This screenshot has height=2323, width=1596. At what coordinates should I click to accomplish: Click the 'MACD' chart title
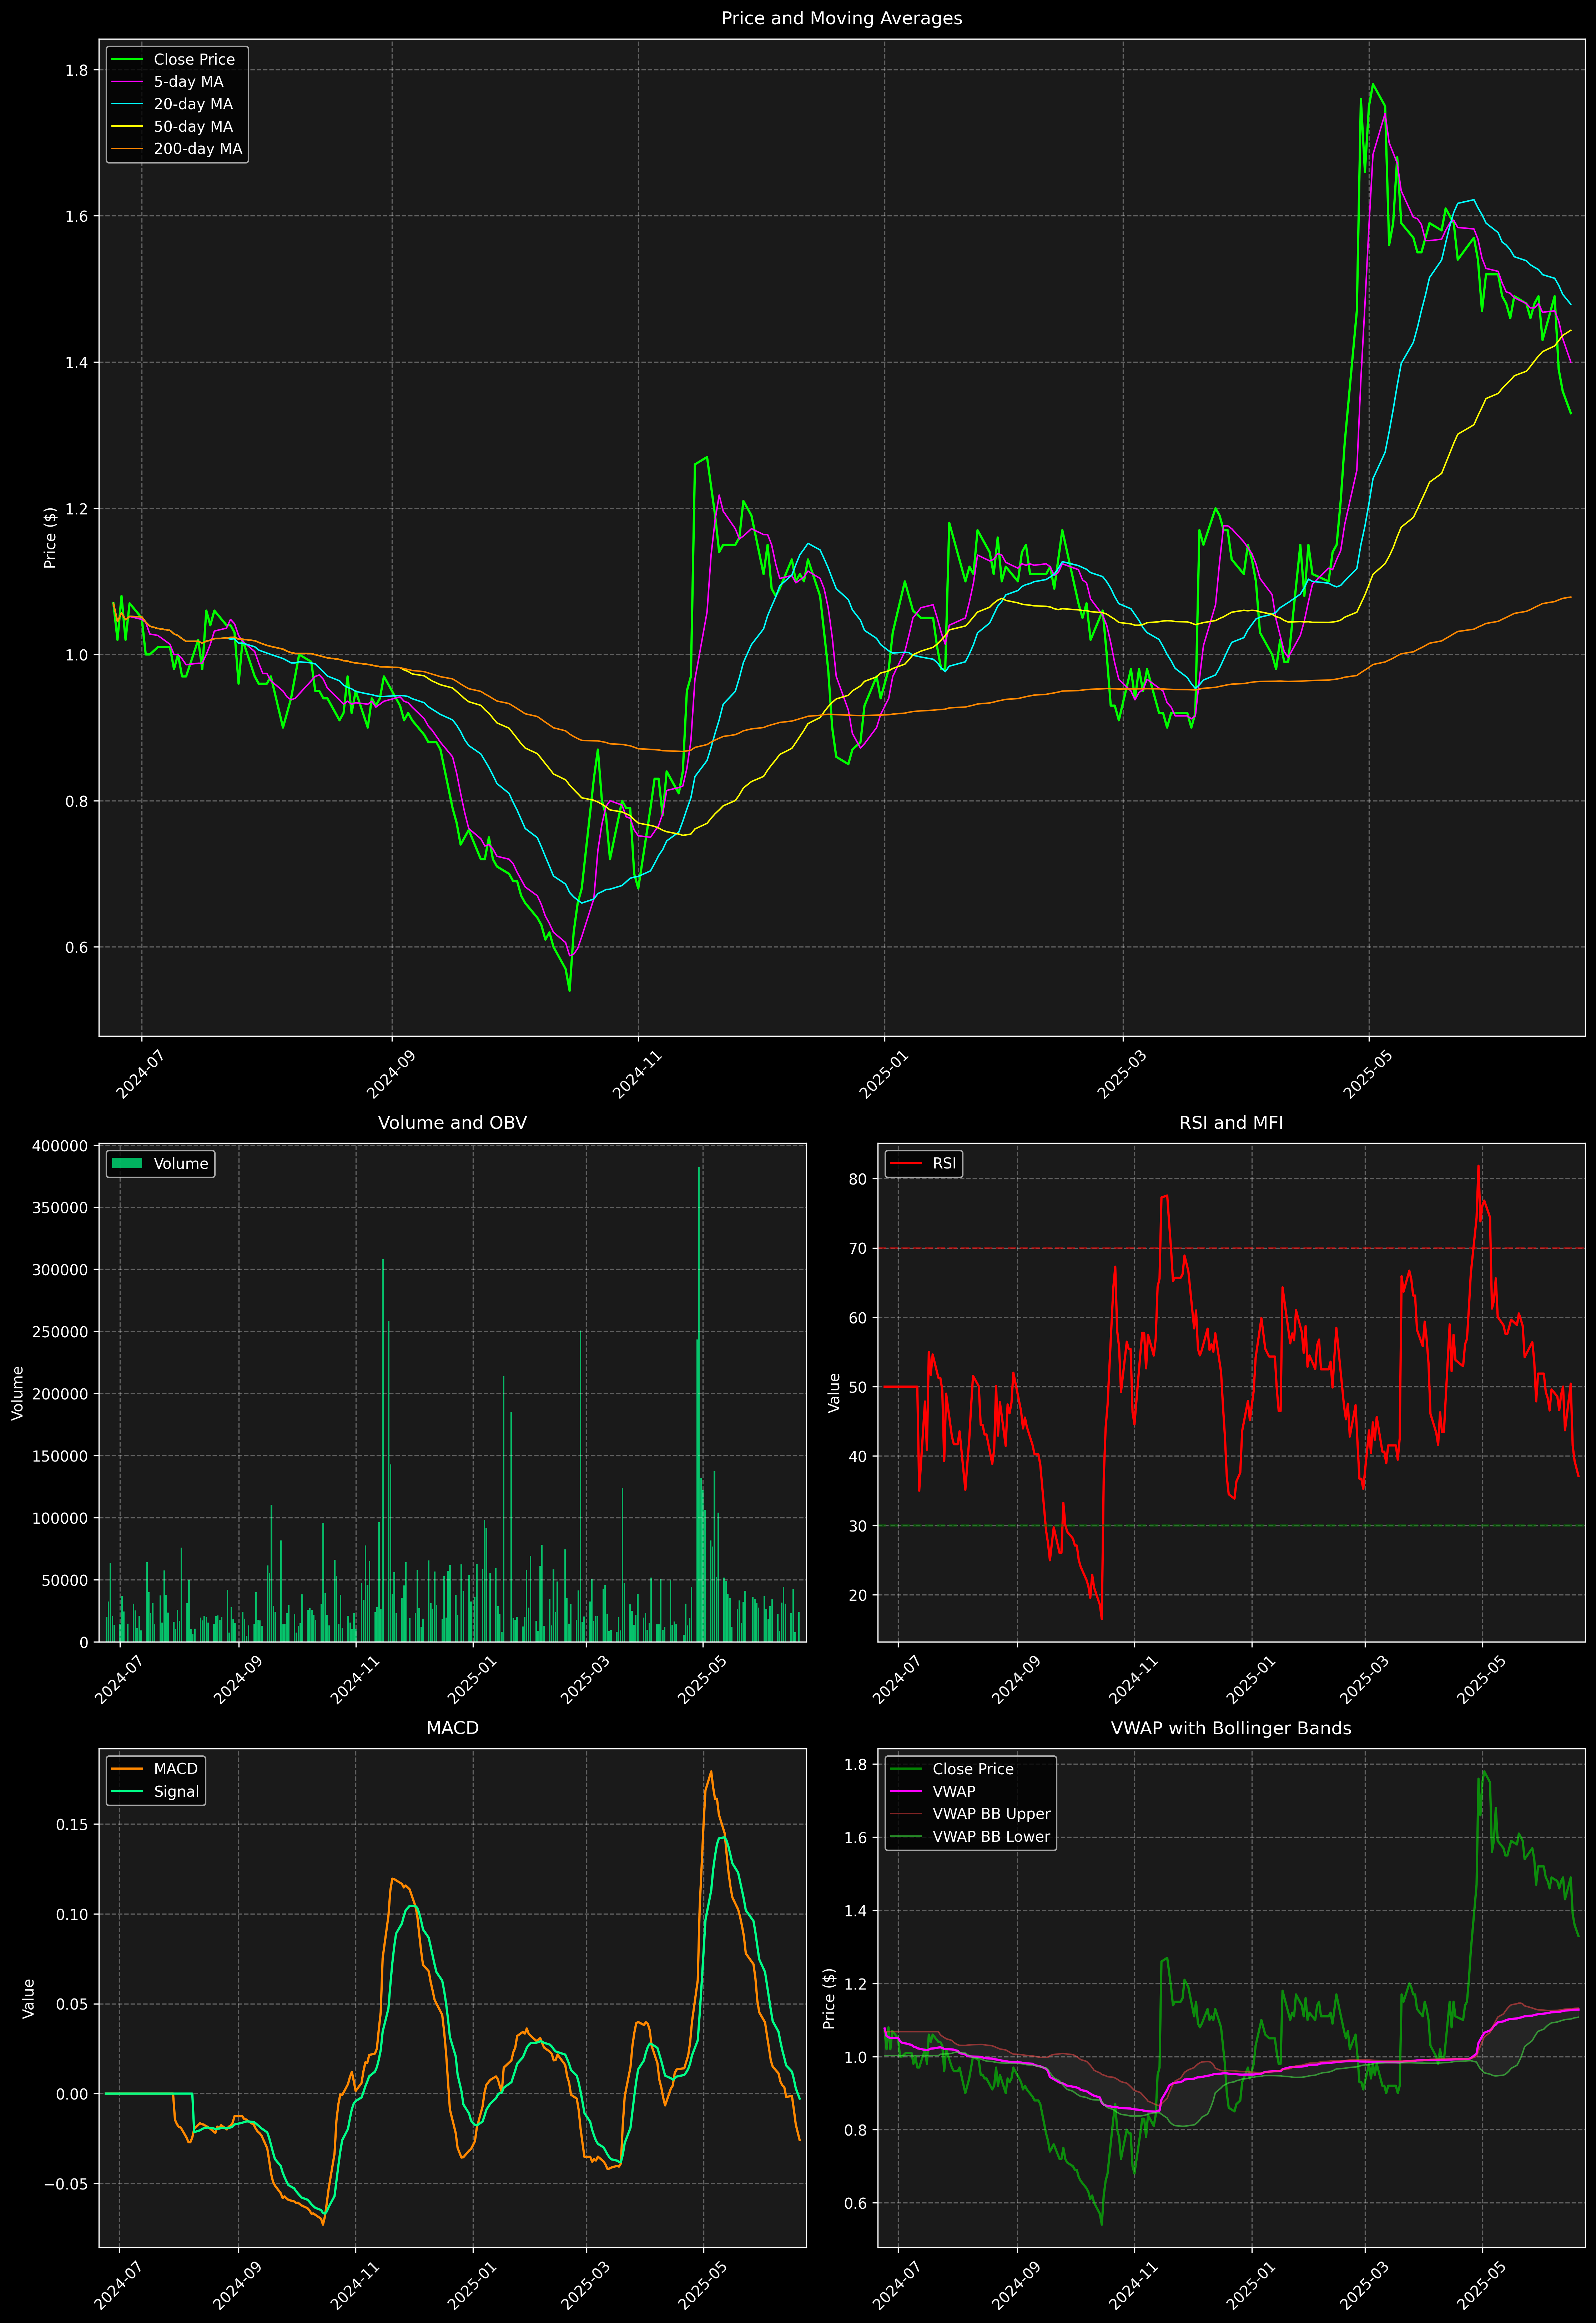coord(452,1728)
